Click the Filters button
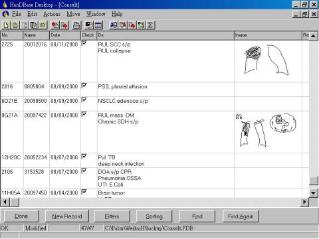 112,216
